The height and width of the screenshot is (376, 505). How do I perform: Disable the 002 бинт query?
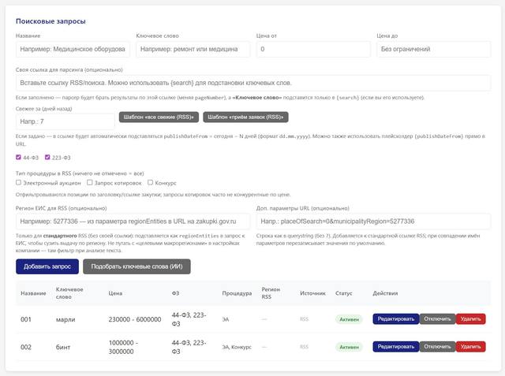(436, 347)
